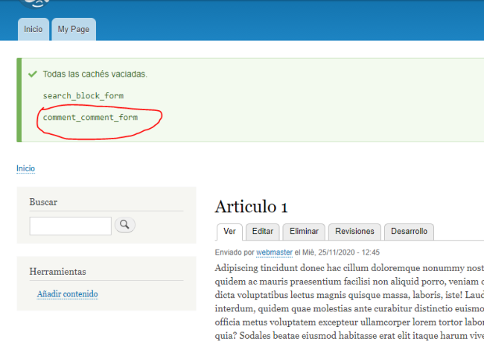The width and height of the screenshot is (484, 359).
Task: Follow the Inicio breadcrumb link
Action: pos(25,168)
